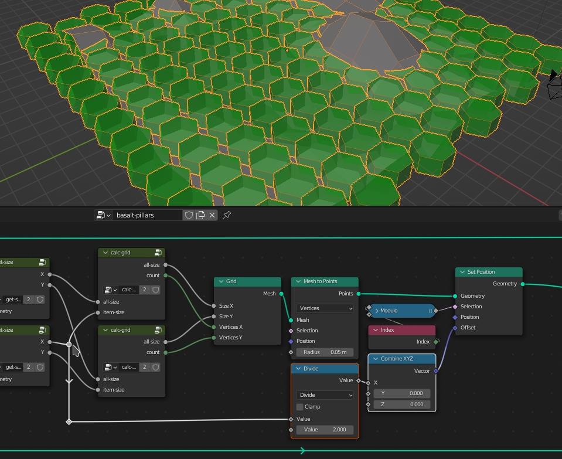This screenshot has width=562, height=459.
Task: Enable the Clamp checkbox in Divide node
Action: [300, 406]
